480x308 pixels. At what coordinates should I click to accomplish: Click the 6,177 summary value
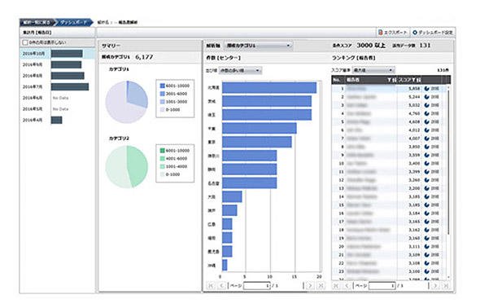(144, 57)
